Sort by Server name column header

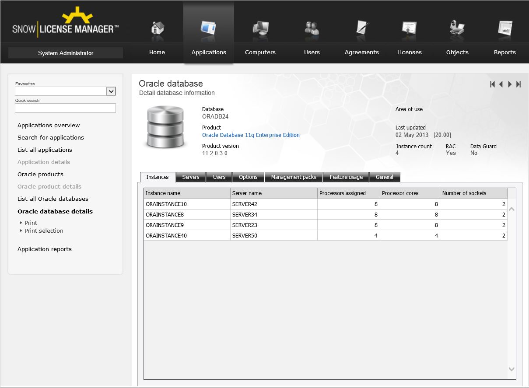[274, 193]
